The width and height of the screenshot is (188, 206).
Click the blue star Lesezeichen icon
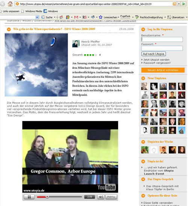pyautogui.click(x=101, y=17)
